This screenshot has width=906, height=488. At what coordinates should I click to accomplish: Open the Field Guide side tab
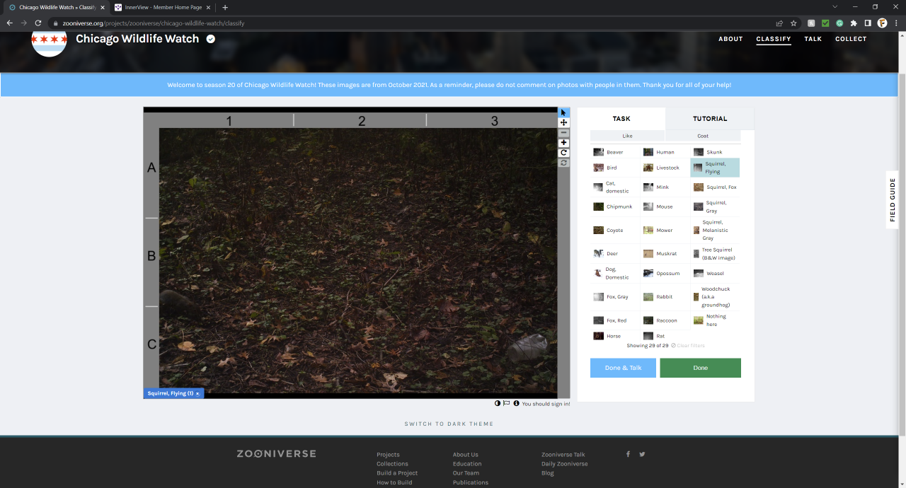(x=893, y=199)
